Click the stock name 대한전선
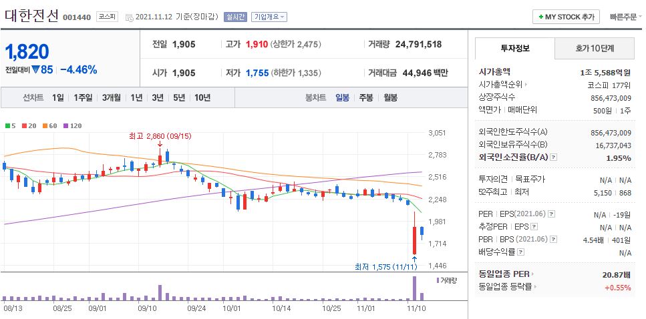The width and height of the screenshot is (646, 319). point(31,15)
